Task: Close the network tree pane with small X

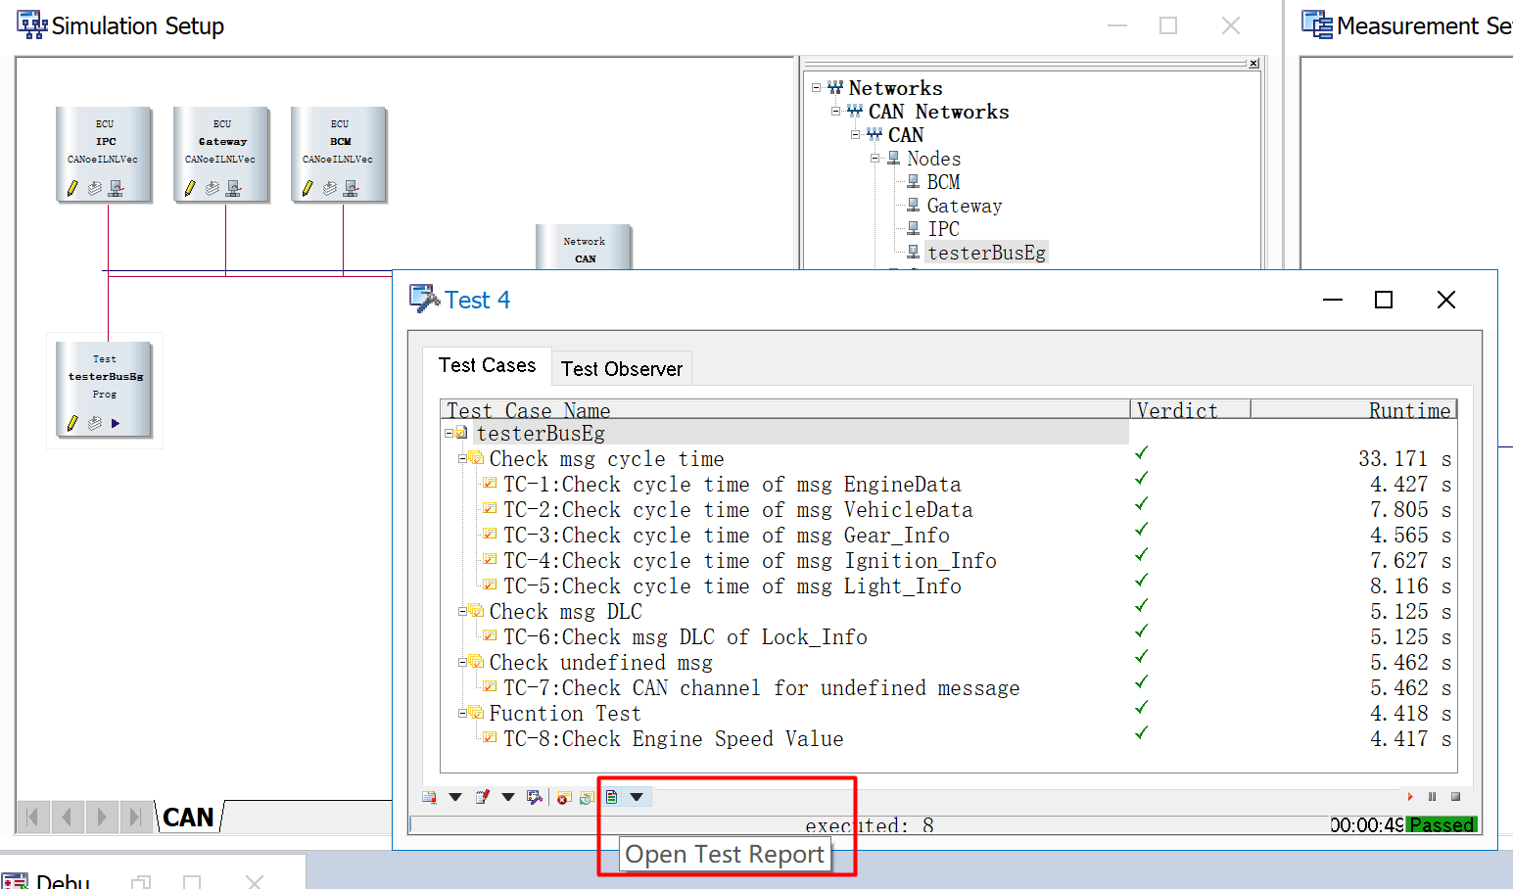Action: tap(1253, 64)
